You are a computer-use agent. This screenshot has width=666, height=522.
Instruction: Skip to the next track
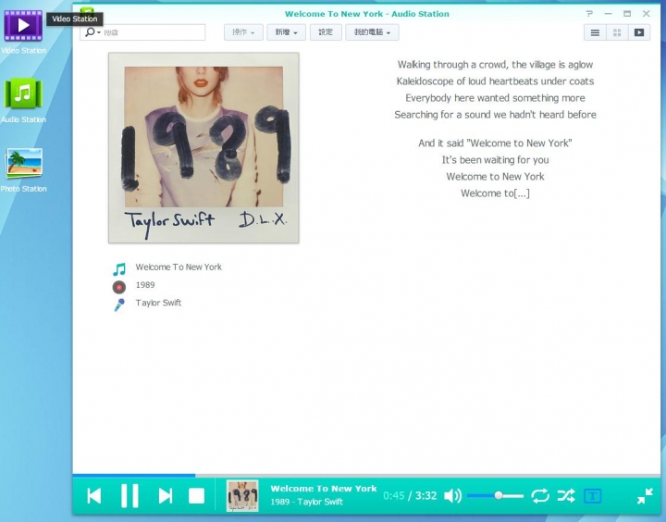166,496
